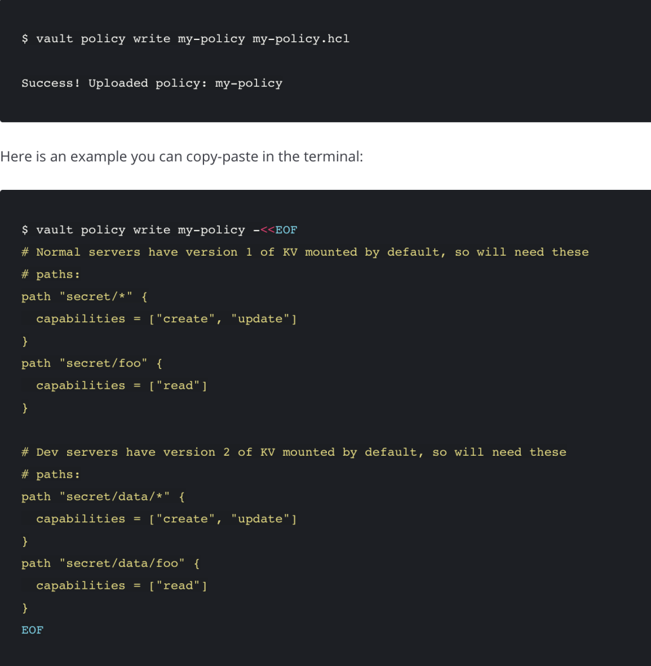
Task: Click the "secret/*" path string
Action: (96, 296)
